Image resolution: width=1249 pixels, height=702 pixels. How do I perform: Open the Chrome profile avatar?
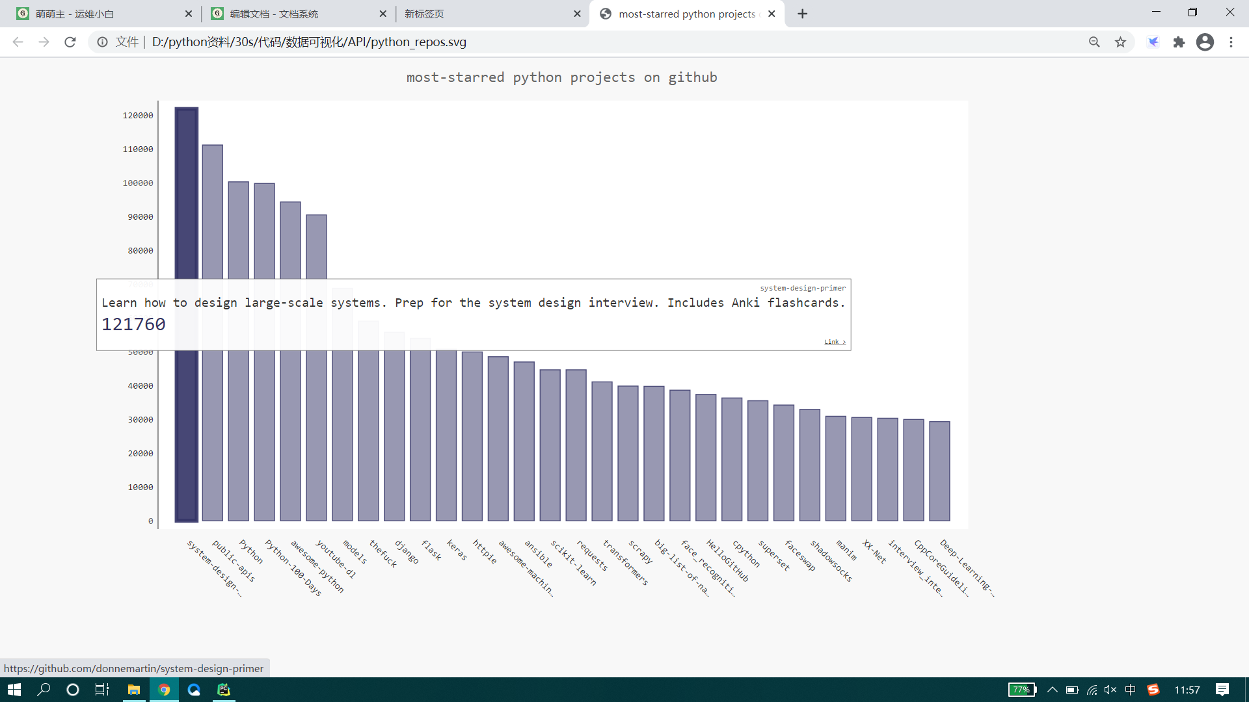1205,42
